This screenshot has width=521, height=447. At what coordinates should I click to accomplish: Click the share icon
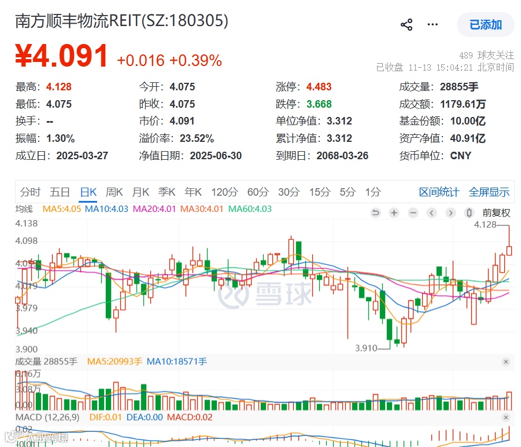(407, 25)
